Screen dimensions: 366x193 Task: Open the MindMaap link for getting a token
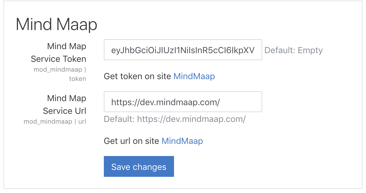tap(194, 76)
